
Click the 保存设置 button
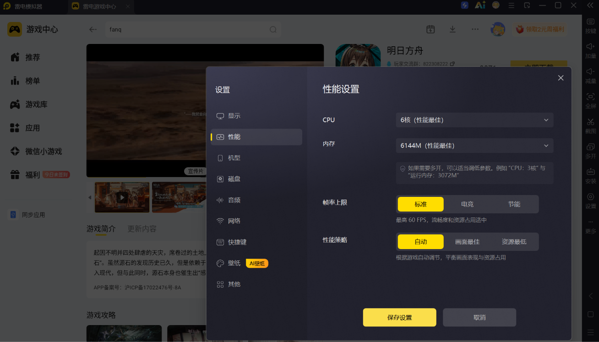[x=400, y=317]
